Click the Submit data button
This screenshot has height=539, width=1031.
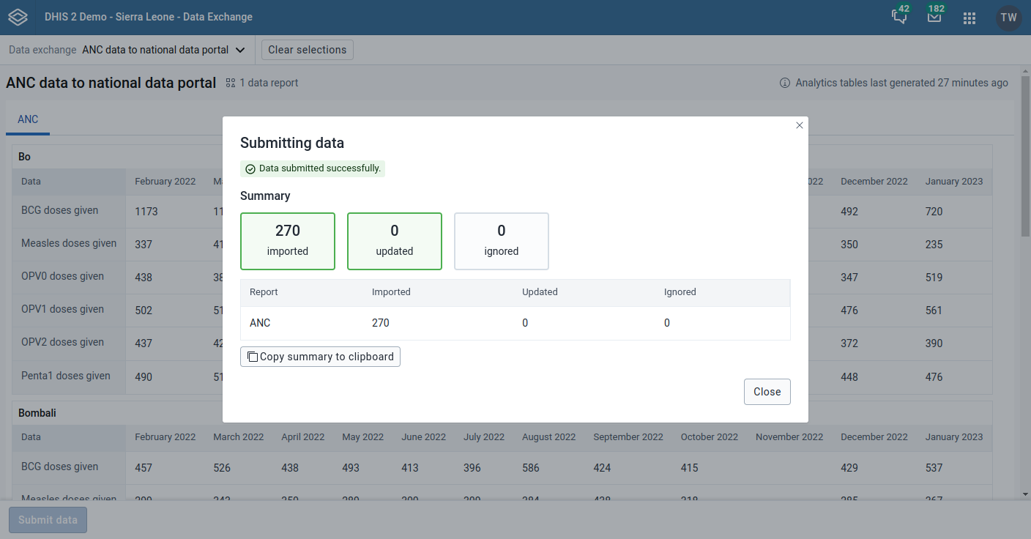tap(48, 520)
